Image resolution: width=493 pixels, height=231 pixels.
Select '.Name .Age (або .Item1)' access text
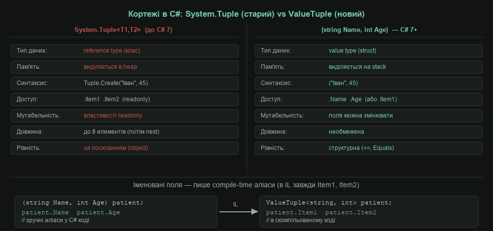pos(363,99)
